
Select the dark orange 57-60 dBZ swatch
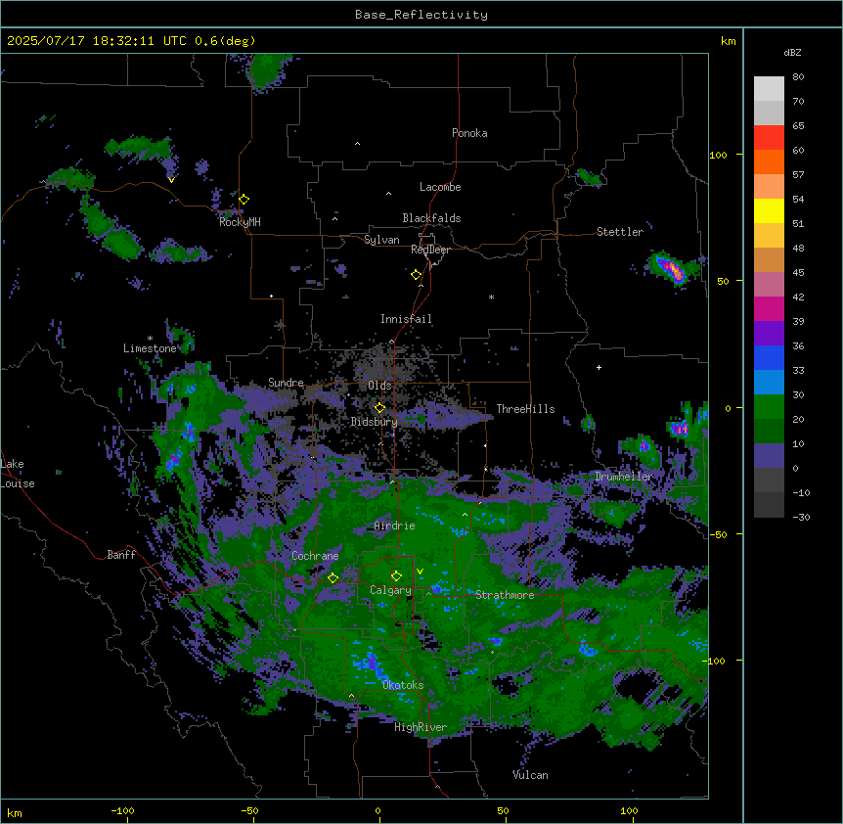769,161
